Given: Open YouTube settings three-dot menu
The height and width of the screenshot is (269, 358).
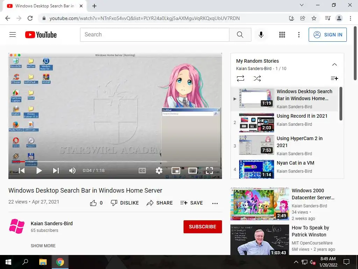Looking at the screenshot, I should (x=299, y=35).
